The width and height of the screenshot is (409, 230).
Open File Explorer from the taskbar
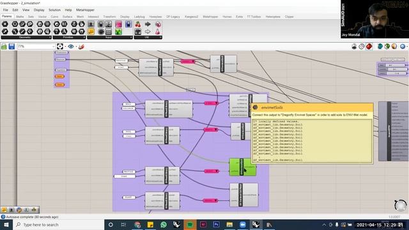(229, 224)
